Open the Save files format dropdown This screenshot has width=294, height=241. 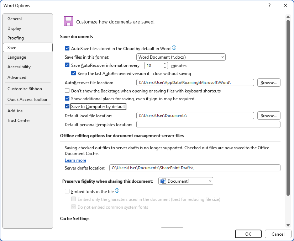pyautogui.click(x=181, y=57)
